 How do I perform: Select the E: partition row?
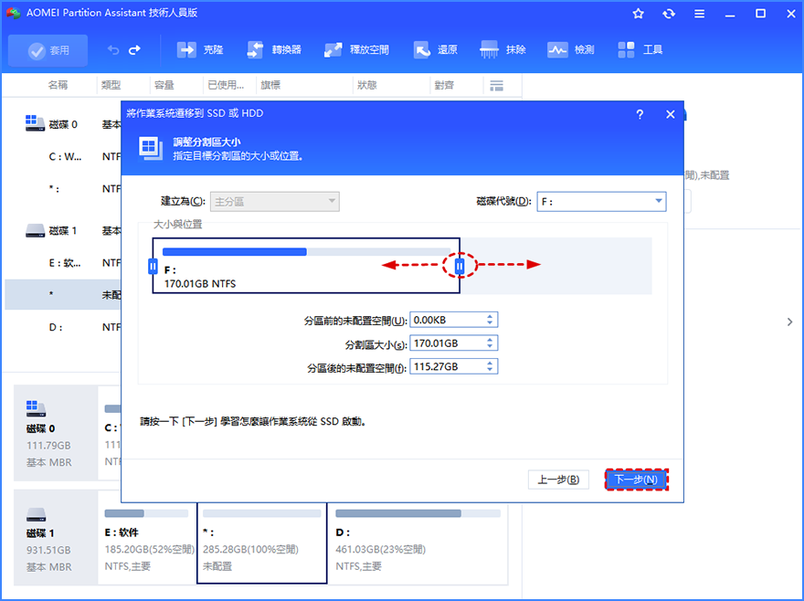(x=62, y=263)
